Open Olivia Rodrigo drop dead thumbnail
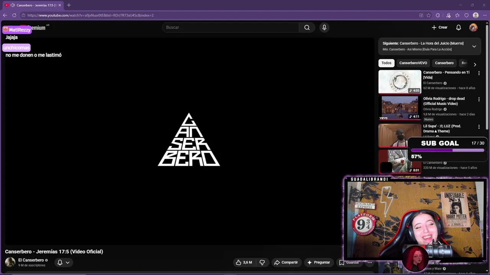Image resolution: width=490 pixels, height=275 pixels. pos(400,108)
